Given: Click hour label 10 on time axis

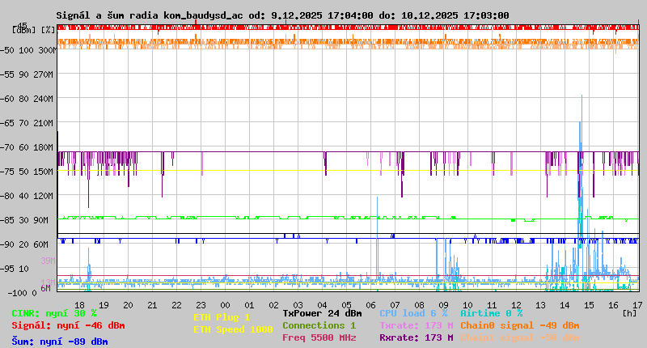Looking at the screenshot, I should [468, 305].
